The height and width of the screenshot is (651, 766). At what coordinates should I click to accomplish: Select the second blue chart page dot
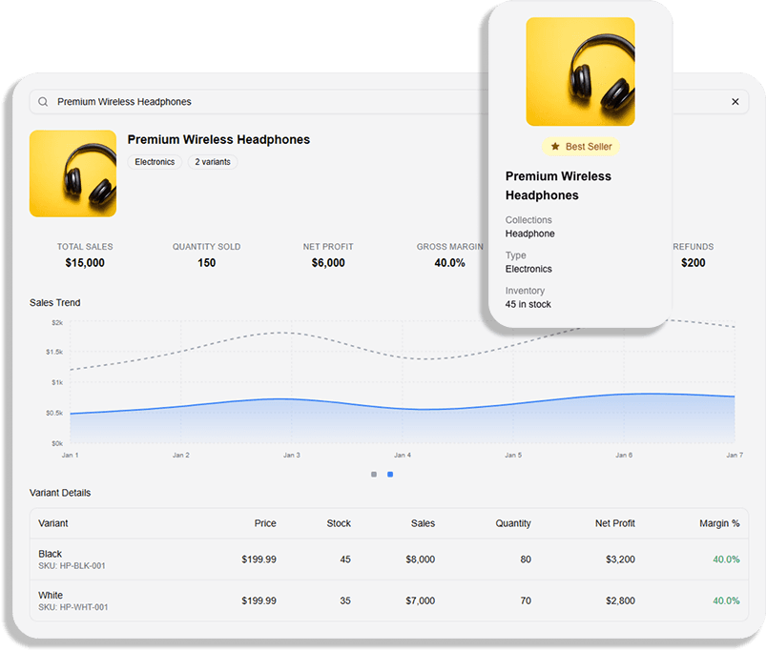(x=390, y=474)
